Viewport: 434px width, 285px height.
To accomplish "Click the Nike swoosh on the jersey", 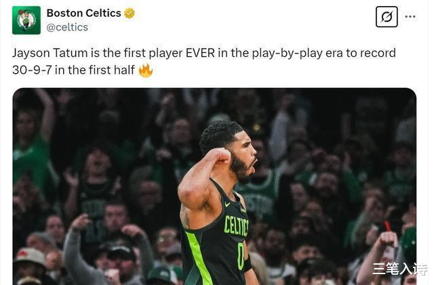I will (x=228, y=204).
